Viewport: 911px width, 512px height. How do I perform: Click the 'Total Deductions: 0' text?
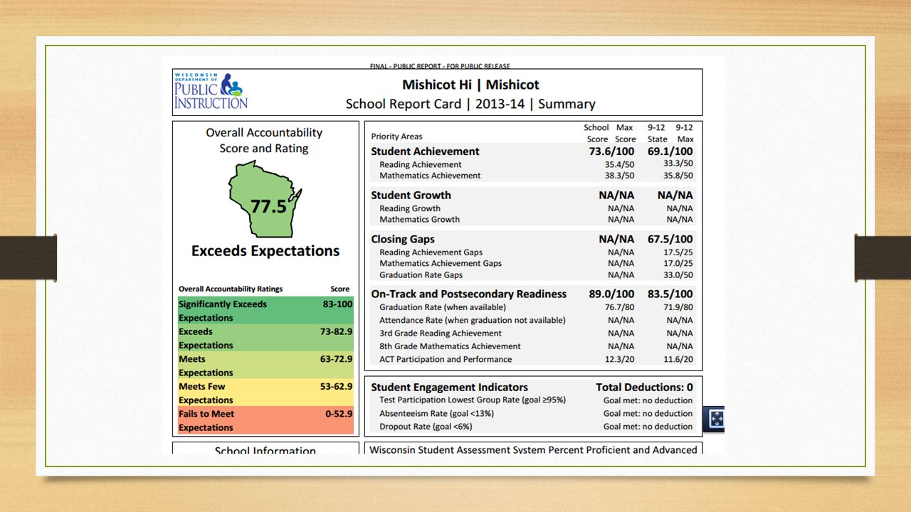(x=644, y=388)
